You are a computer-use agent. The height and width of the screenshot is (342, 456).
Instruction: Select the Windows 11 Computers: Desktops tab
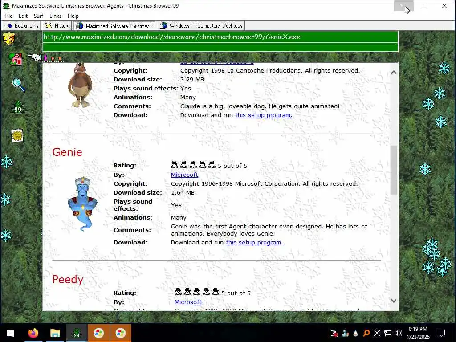click(x=202, y=25)
